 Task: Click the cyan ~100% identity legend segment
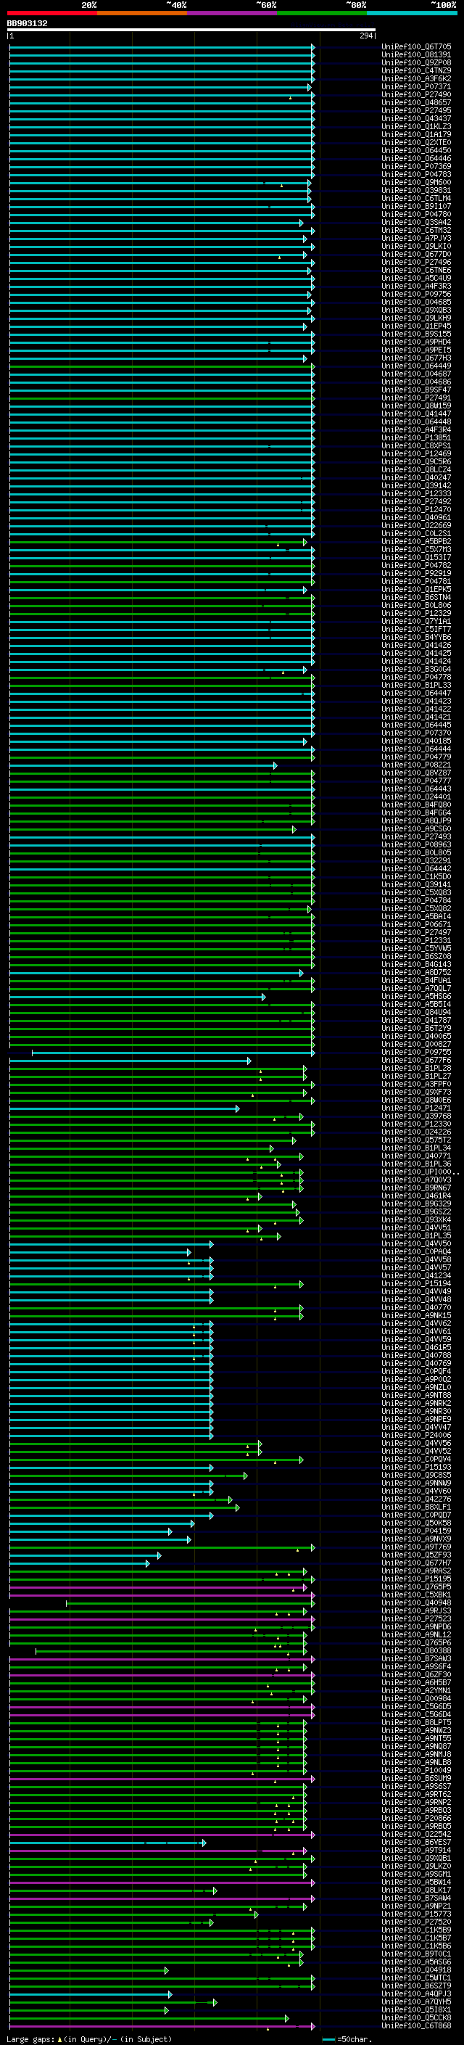(x=412, y=13)
